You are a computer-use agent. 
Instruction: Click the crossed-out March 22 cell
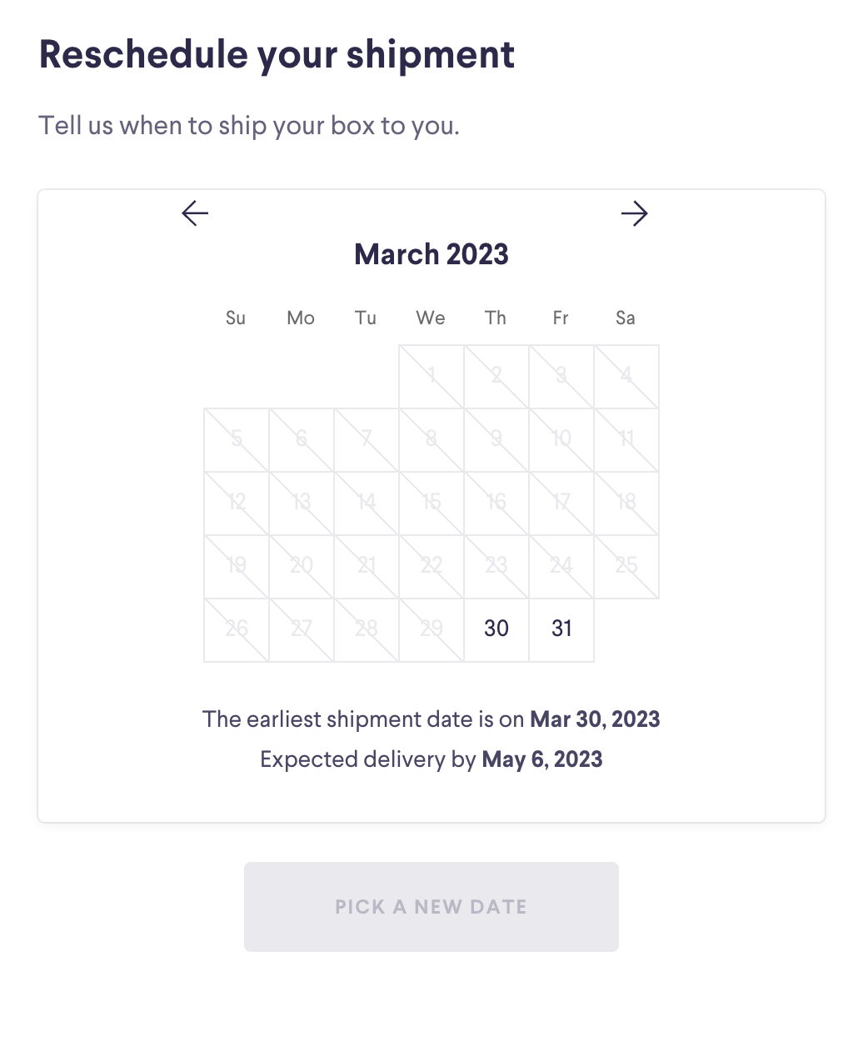(431, 566)
